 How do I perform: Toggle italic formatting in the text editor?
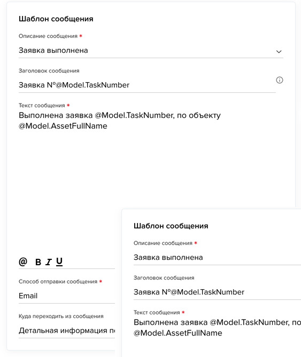pos(49,262)
